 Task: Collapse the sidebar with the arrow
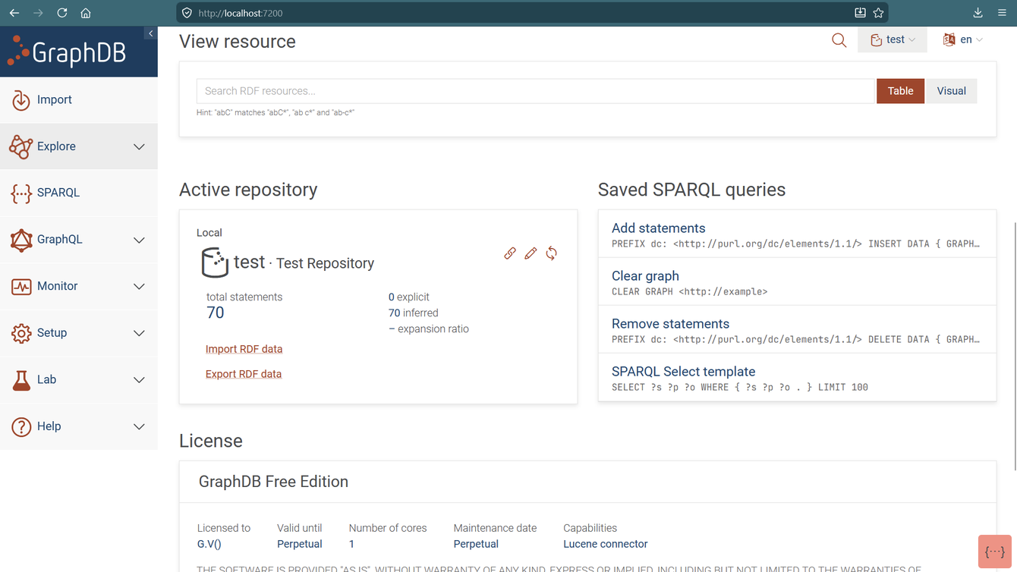[150, 33]
